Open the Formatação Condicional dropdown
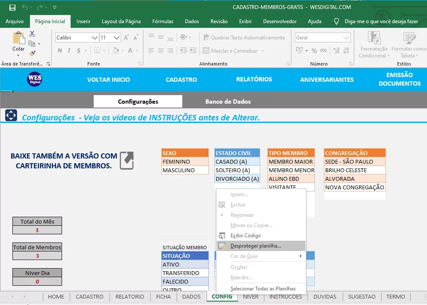 click(374, 45)
